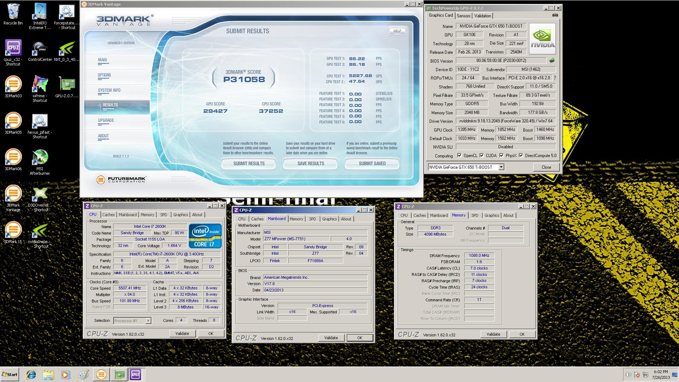Click the SUBMIT SAVED button
679x382 pixels.
pos(372,163)
